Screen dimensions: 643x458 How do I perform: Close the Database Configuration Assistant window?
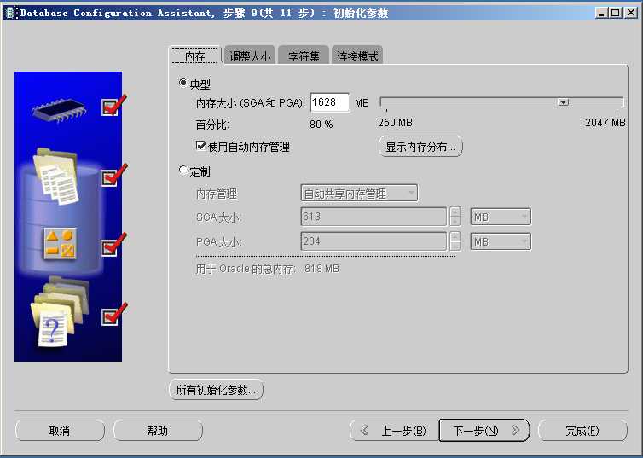tap(631, 13)
